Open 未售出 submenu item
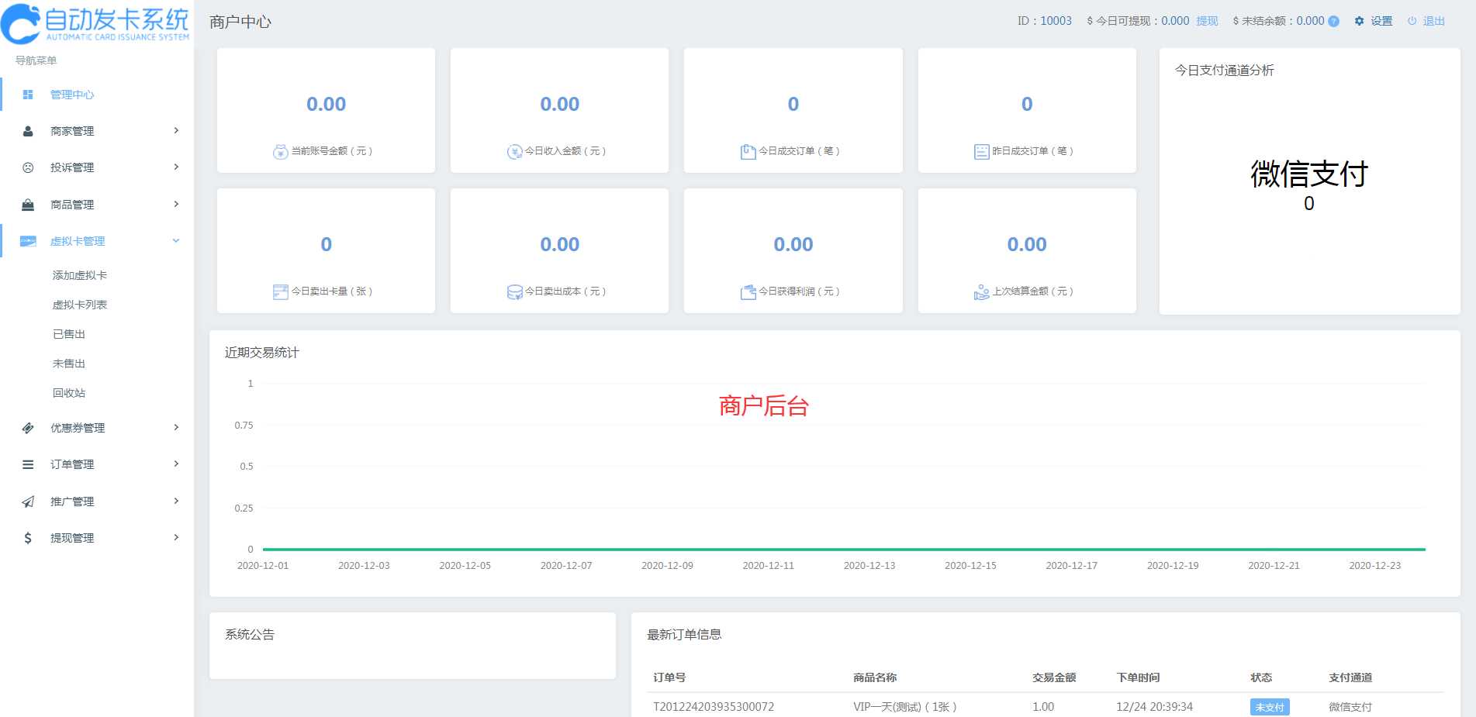1476x717 pixels. (69, 364)
